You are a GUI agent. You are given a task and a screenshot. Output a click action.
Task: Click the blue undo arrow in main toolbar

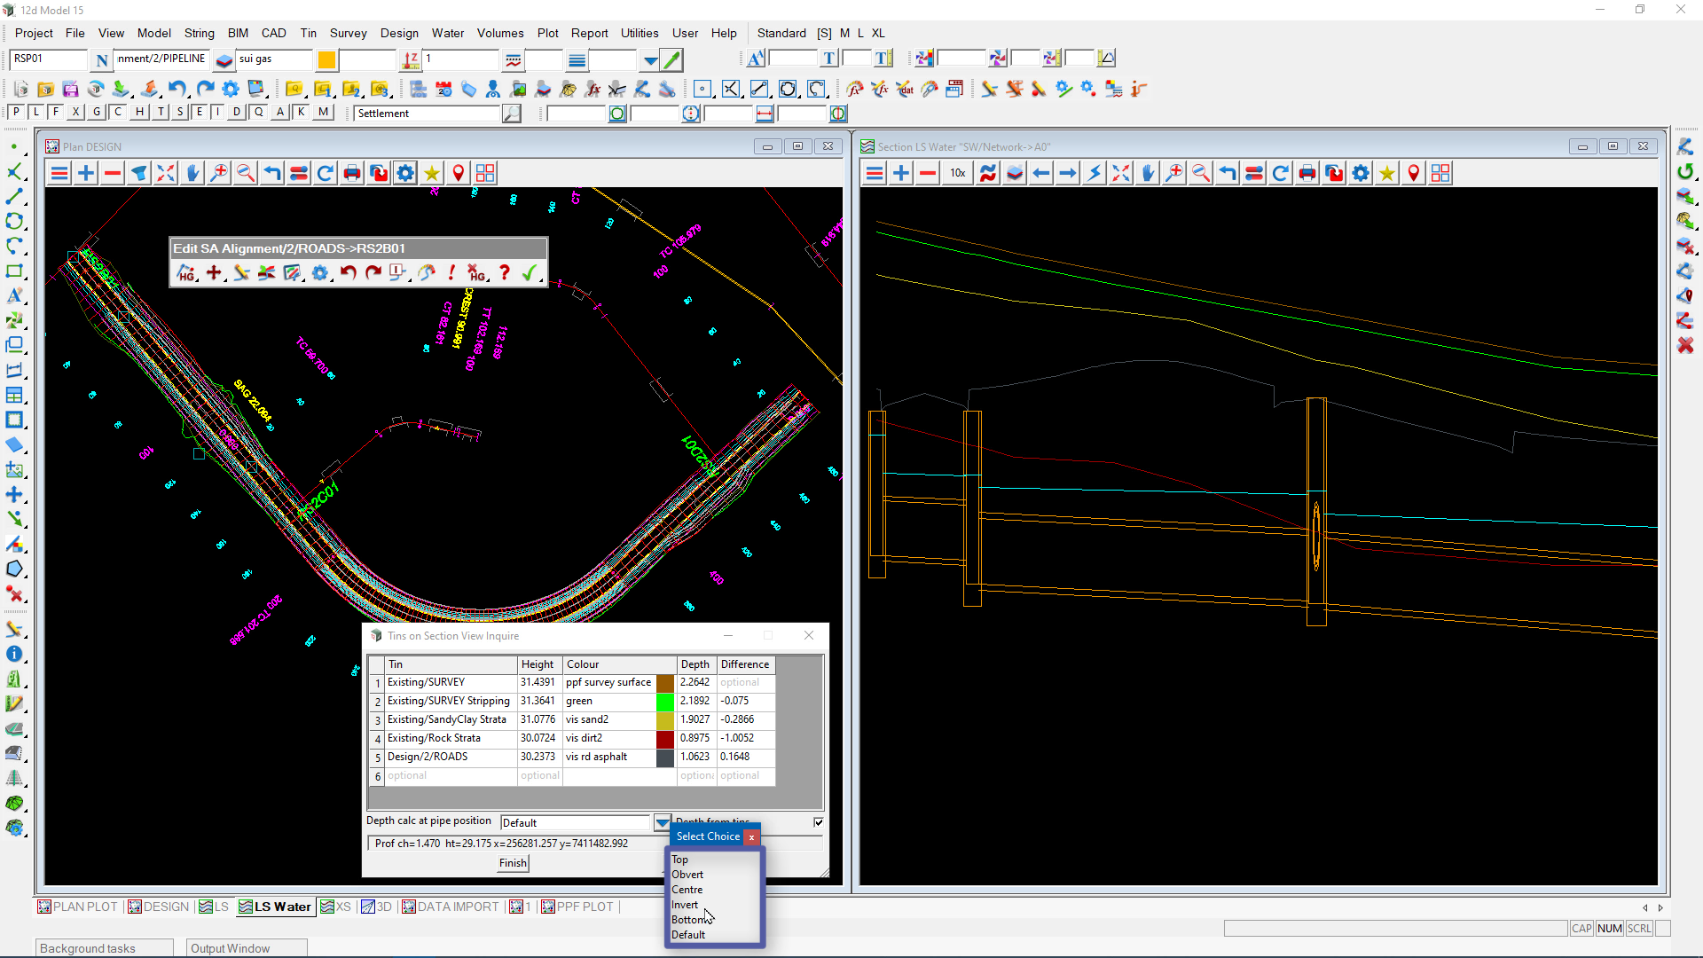177,89
